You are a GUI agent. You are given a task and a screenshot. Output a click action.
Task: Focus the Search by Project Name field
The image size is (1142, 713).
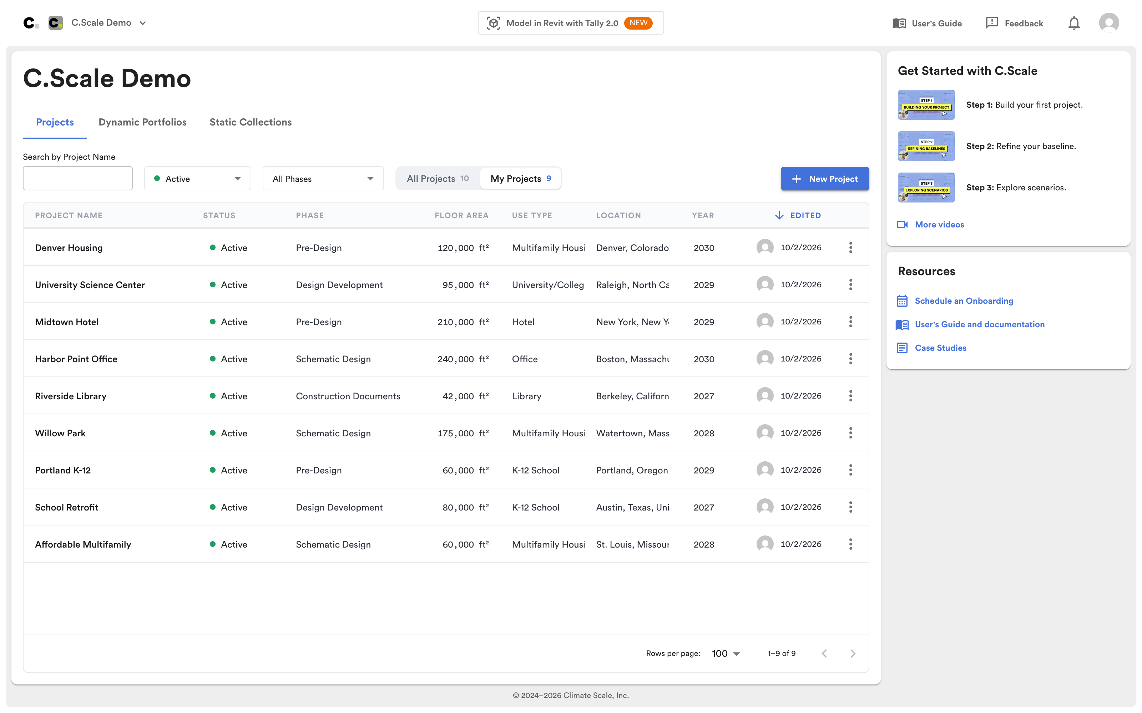point(78,178)
